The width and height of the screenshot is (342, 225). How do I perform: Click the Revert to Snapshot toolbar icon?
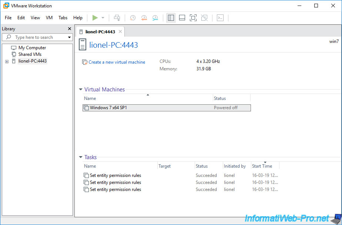click(144, 18)
